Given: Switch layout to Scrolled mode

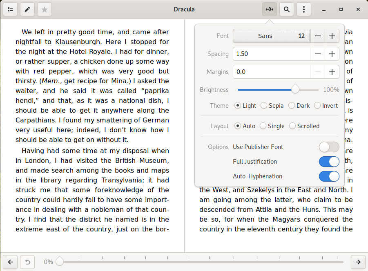Looking at the screenshot, I should coord(292,126).
